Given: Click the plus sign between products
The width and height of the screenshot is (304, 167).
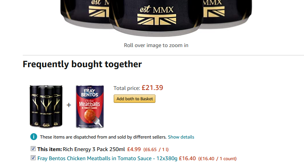Looking at the screenshot, I should click(69, 105).
